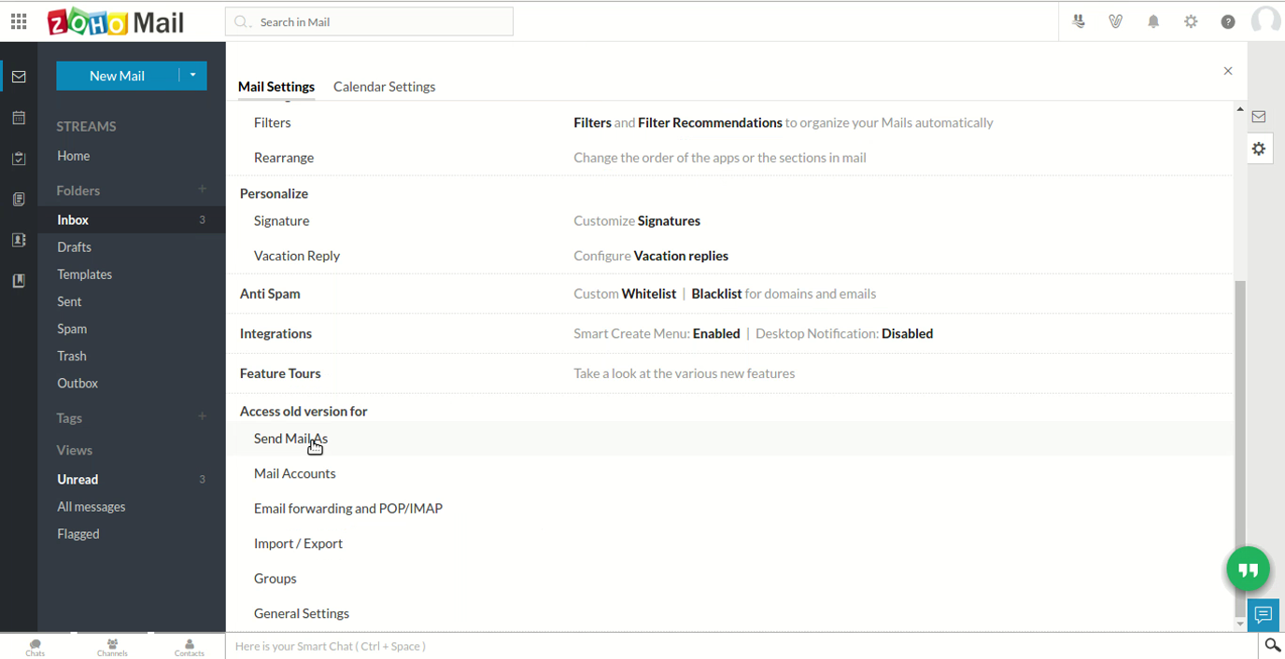Open the Calendar icon in left sidebar
1285x659 pixels.
tap(19, 118)
